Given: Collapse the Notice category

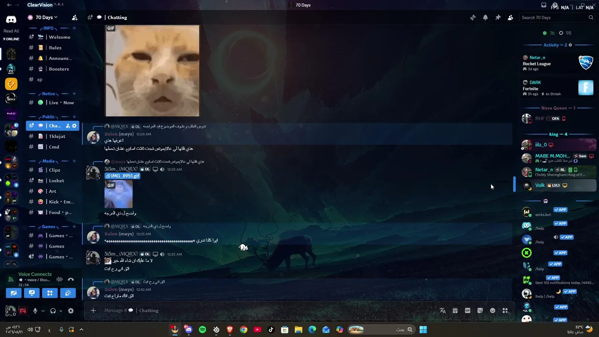Looking at the screenshot, I should (x=48, y=94).
